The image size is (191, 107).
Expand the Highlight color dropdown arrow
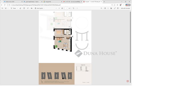(8, 8)
